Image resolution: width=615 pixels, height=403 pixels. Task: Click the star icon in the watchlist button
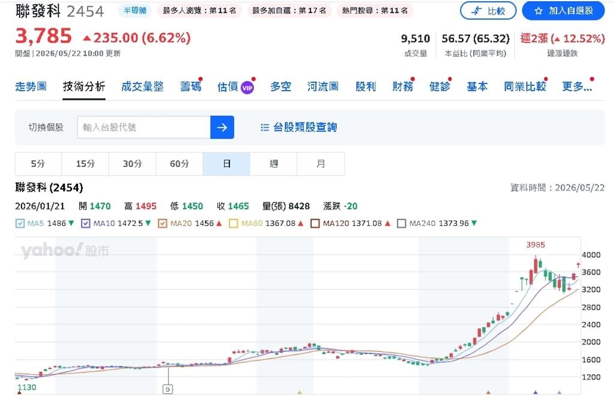pos(539,11)
